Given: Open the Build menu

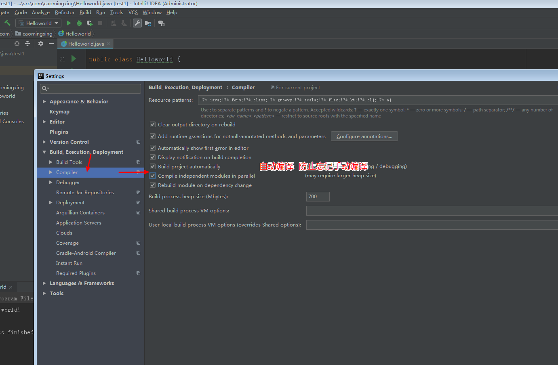Looking at the screenshot, I should coord(85,13).
